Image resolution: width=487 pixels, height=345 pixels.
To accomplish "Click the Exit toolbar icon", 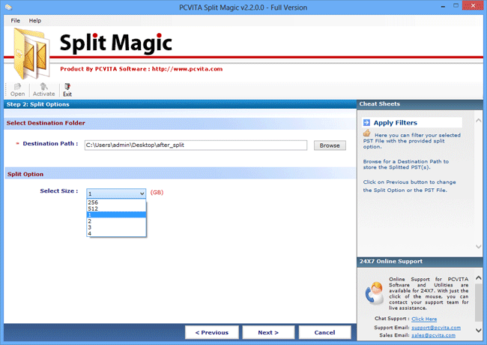I will pos(67,90).
